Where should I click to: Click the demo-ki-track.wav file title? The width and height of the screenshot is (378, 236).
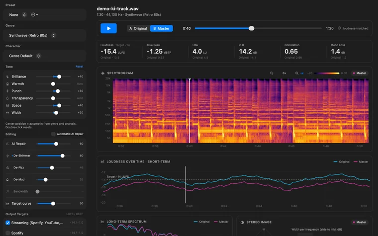(x=118, y=8)
